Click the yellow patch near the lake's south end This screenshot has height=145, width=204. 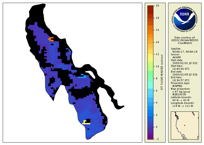[x=86, y=122]
